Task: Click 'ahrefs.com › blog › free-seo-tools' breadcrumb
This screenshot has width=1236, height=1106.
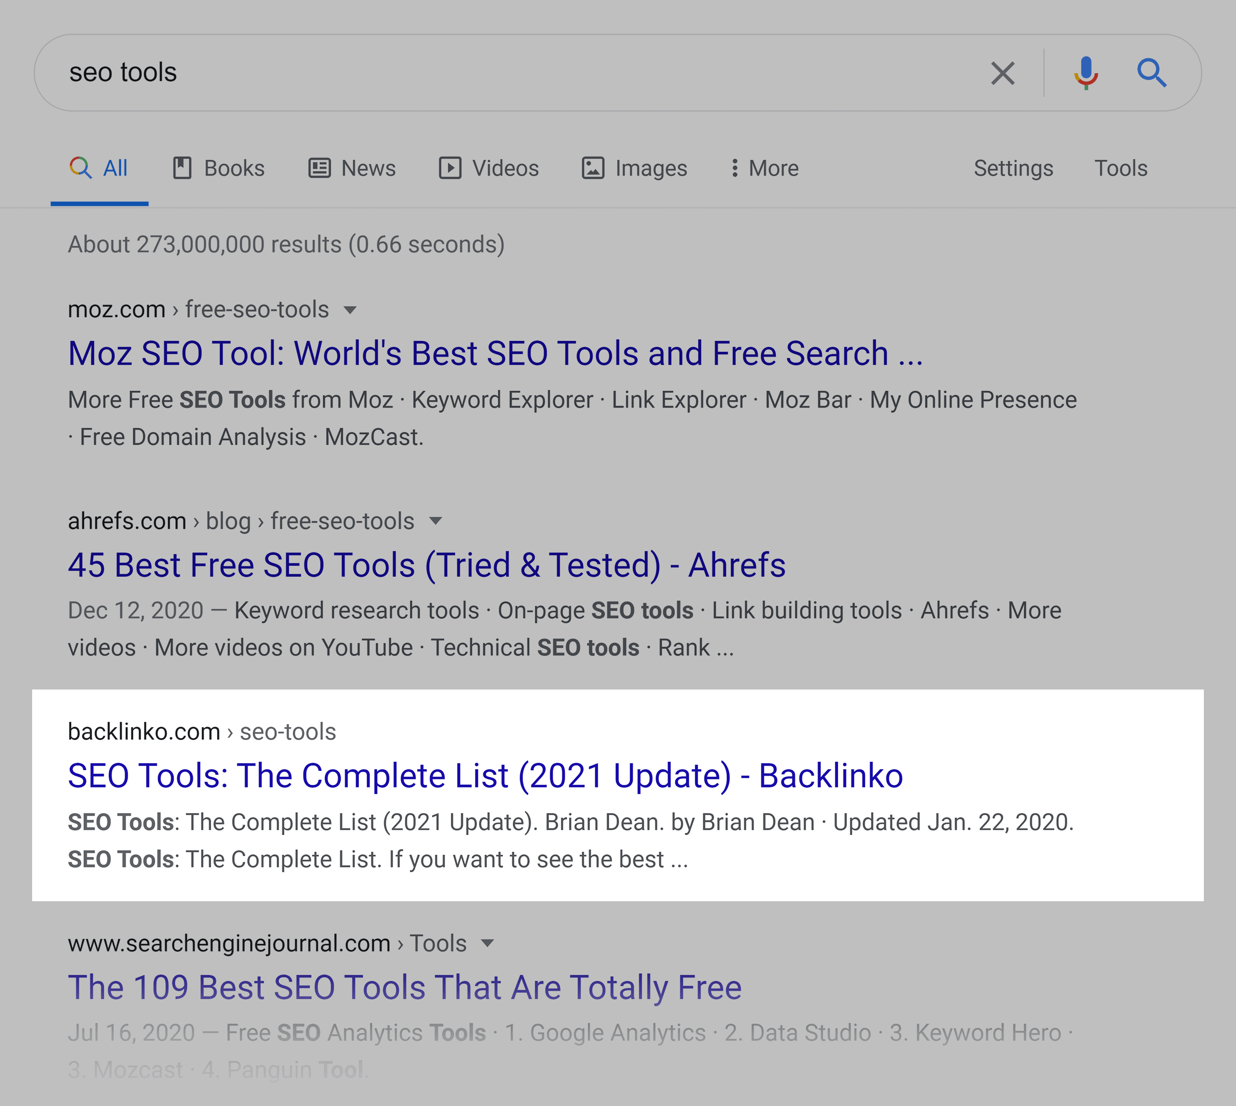Action: (241, 521)
